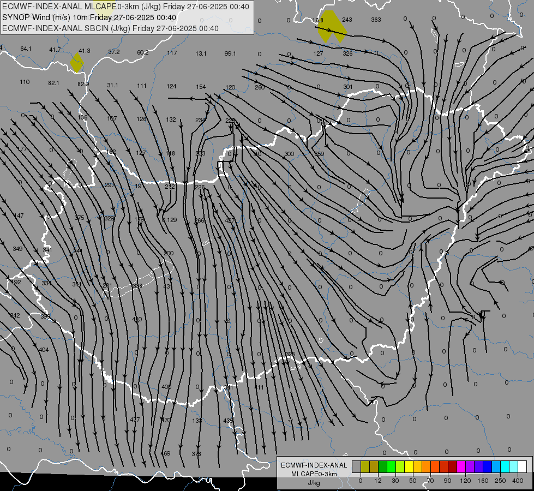Click the map value 301

tap(347, 87)
